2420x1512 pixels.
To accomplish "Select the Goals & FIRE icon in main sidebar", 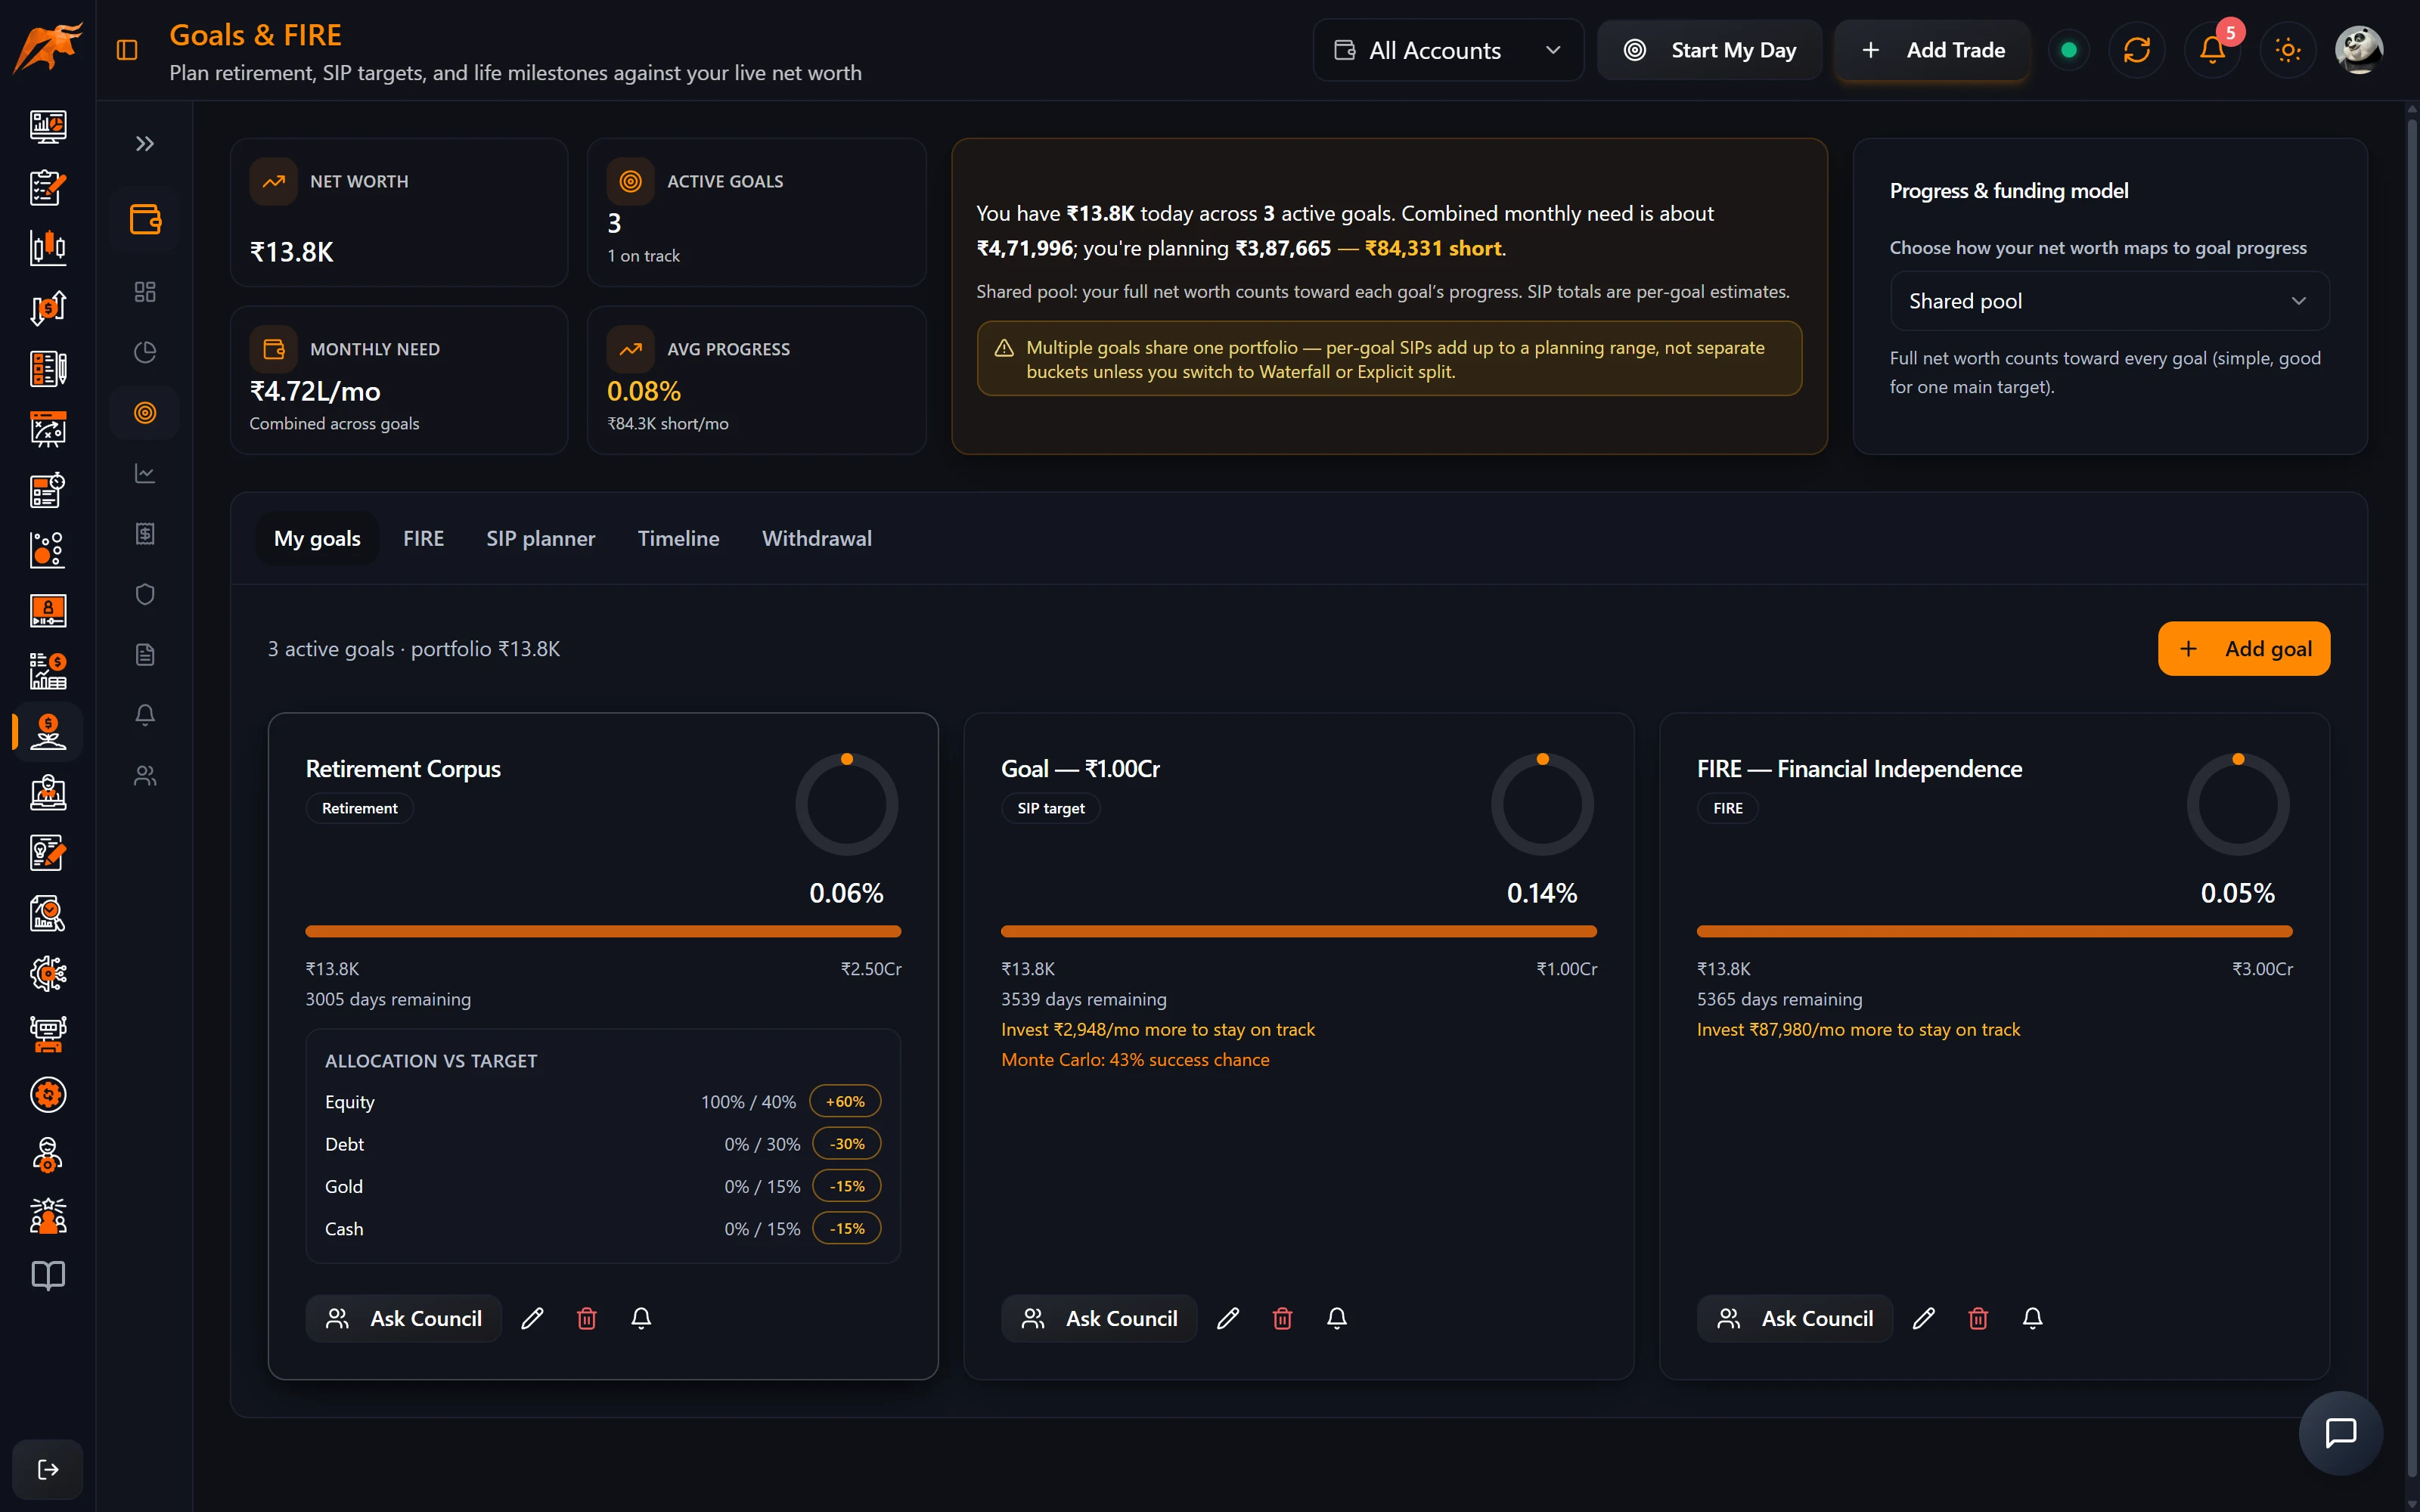I will pos(48,732).
